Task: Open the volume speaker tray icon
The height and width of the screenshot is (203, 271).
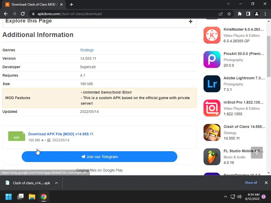Action: click(x=239, y=197)
